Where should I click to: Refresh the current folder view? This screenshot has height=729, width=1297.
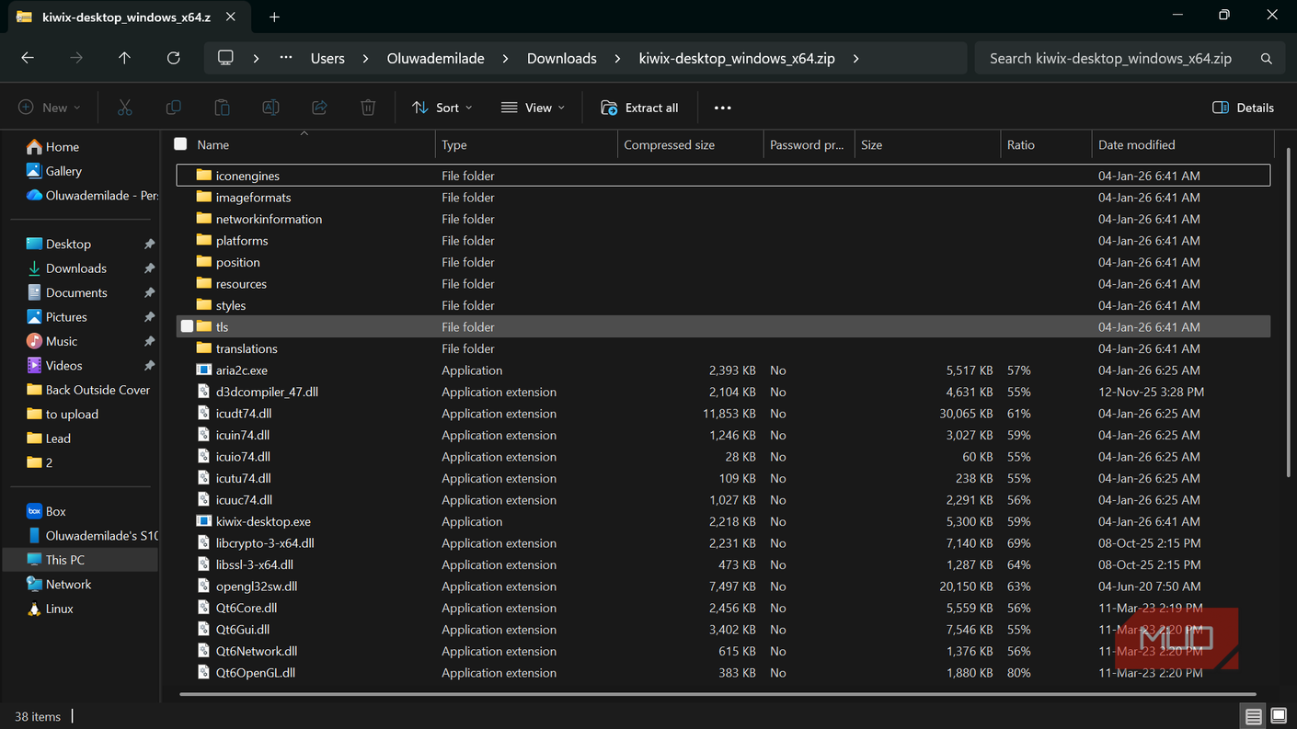(x=173, y=58)
